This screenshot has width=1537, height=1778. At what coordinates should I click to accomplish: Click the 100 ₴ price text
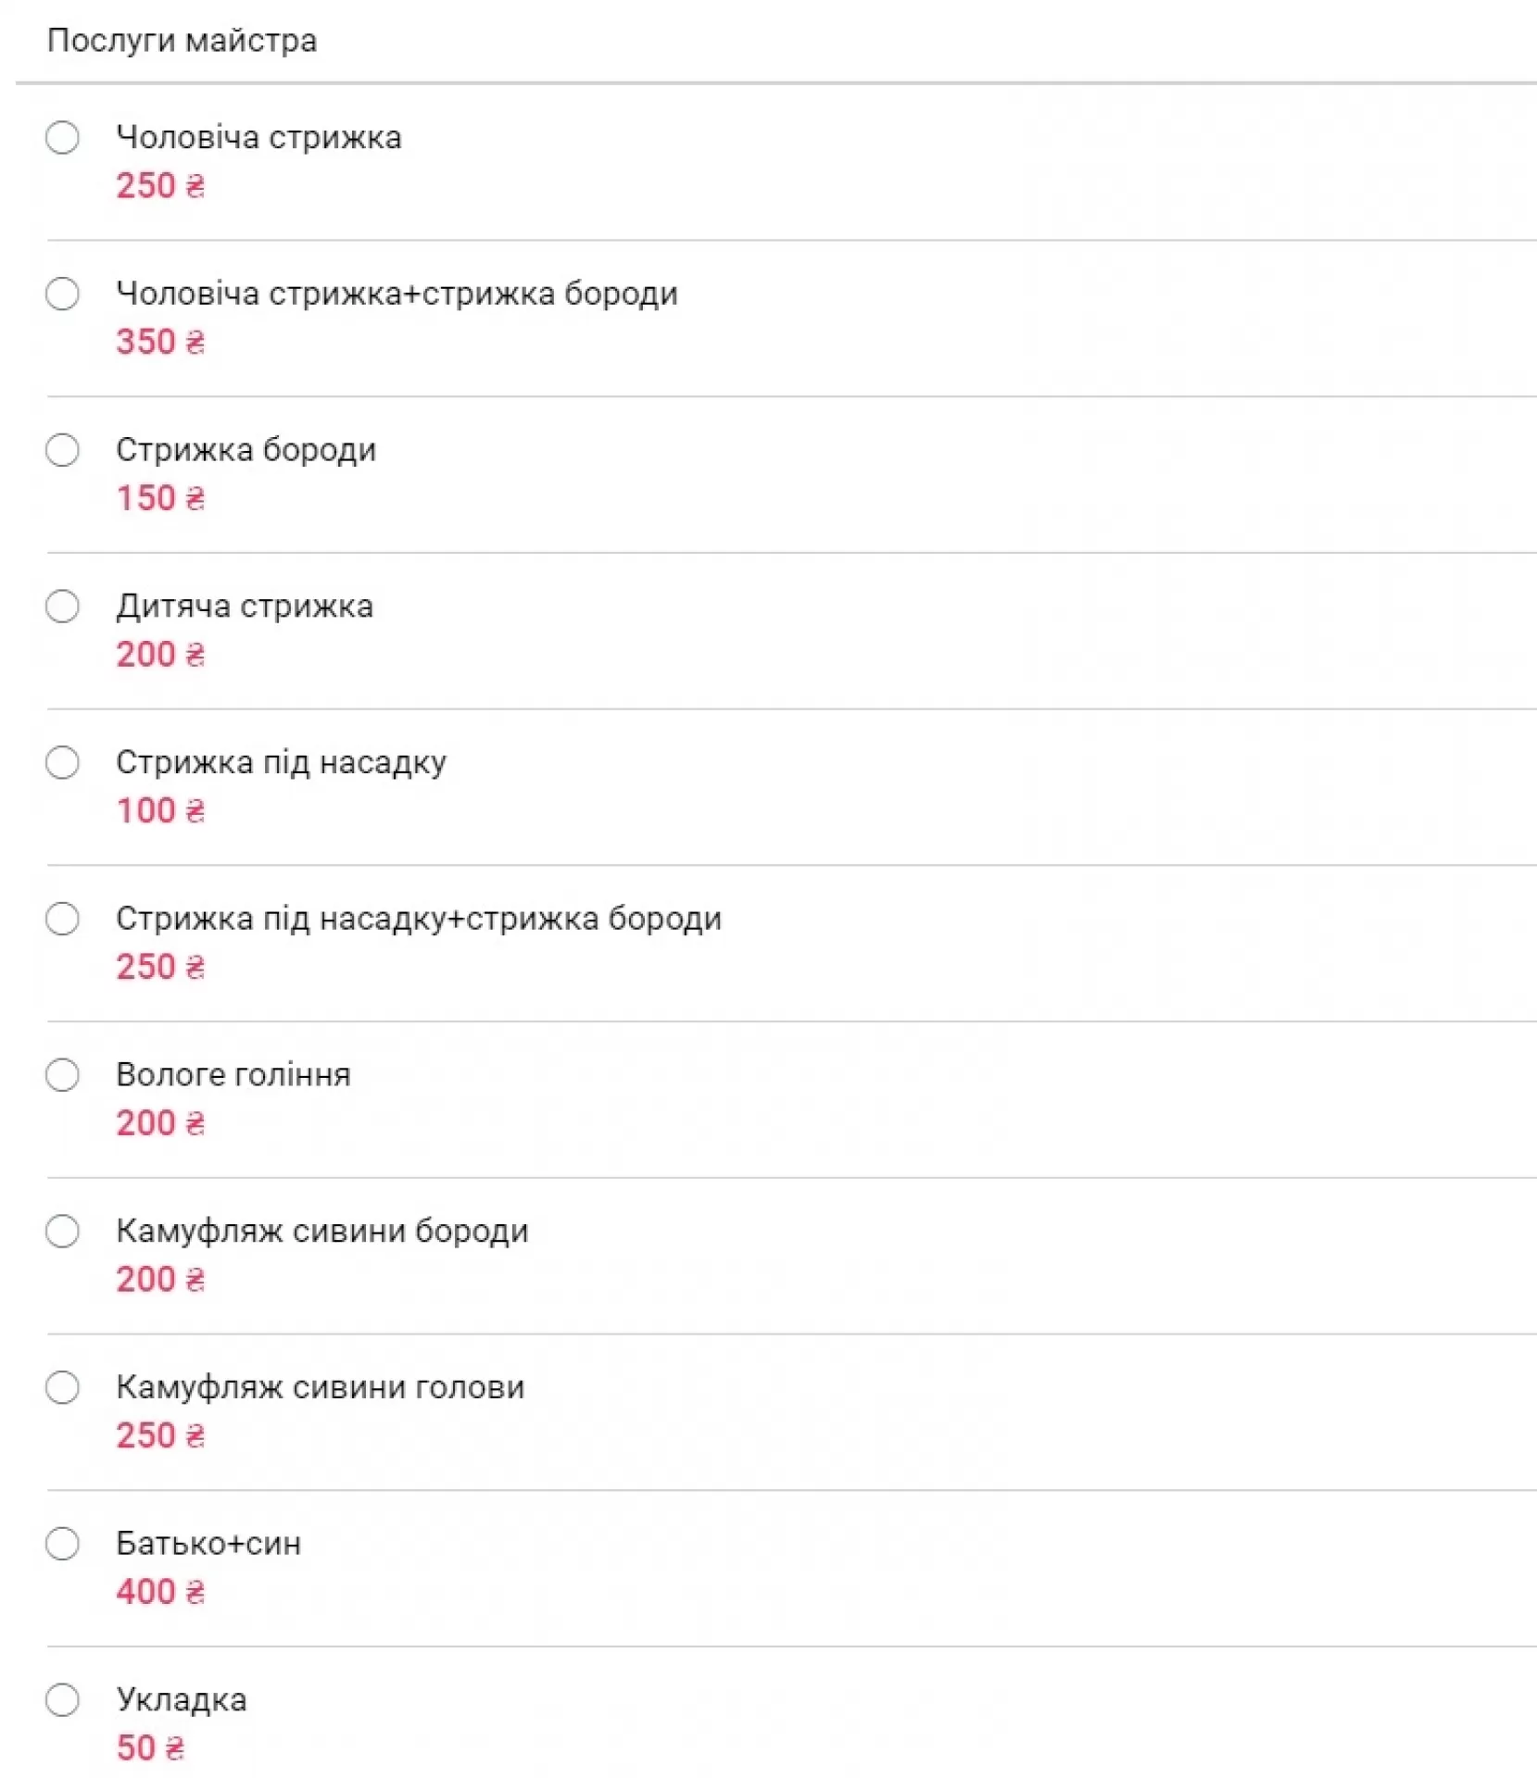click(159, 811)
